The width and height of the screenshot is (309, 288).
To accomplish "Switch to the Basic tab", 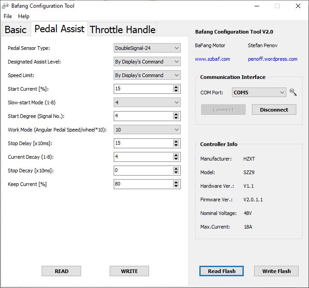I will tap(16, 29).
